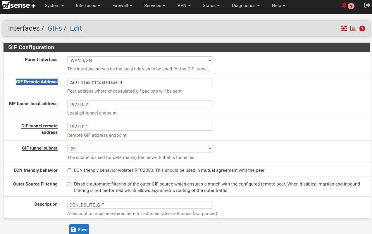Click into the Description text field
The image size is (372, 234).
[x=140, y=205]
